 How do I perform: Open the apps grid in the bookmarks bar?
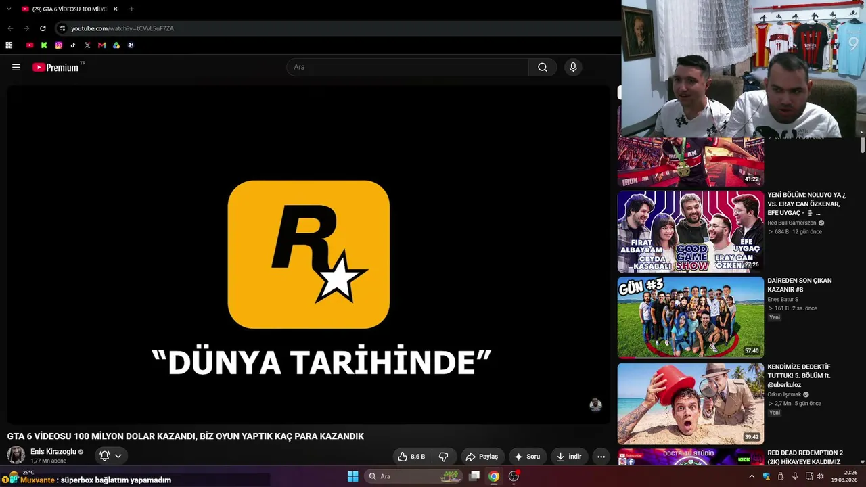[9, 45]
